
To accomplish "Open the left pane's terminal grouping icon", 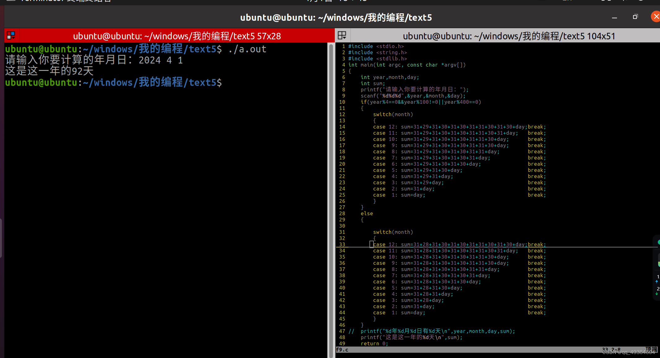I will (x=11, y=36).
